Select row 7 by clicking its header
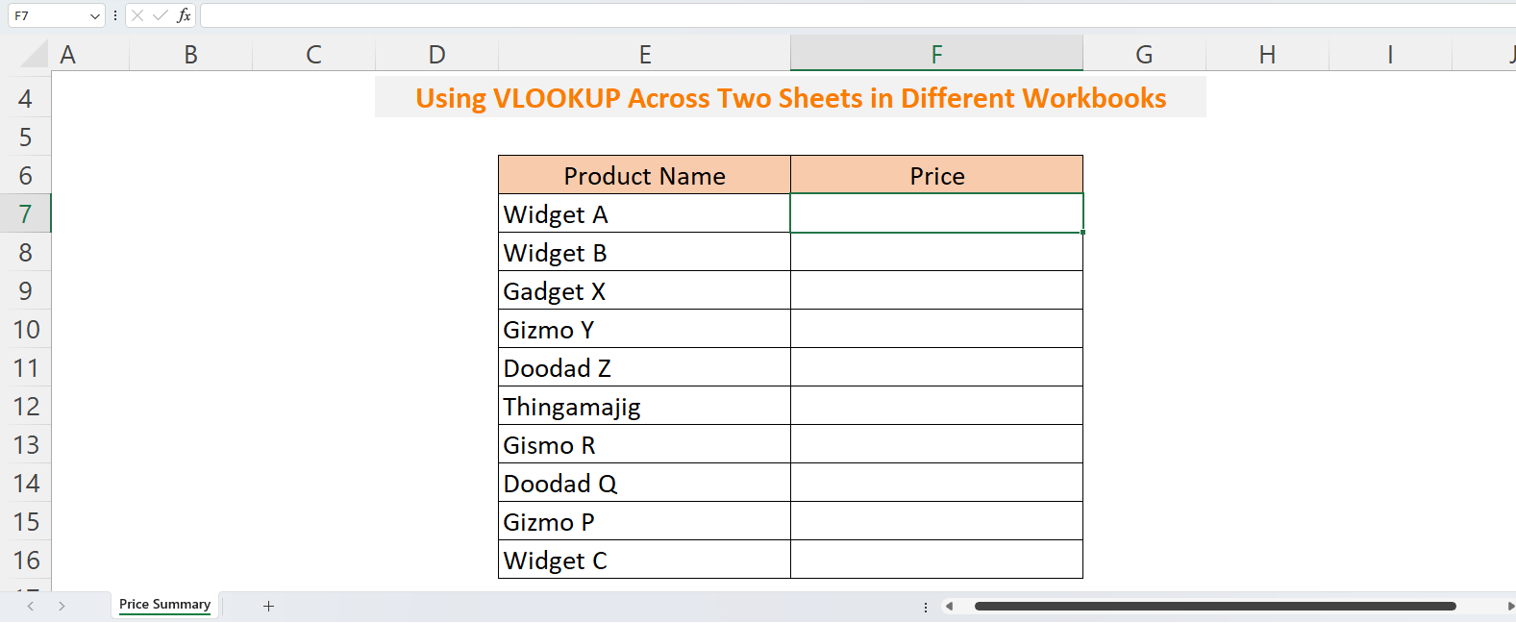 click(26, 213)
